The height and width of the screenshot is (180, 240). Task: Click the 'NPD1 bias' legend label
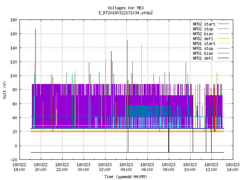[x=203, y=53]
